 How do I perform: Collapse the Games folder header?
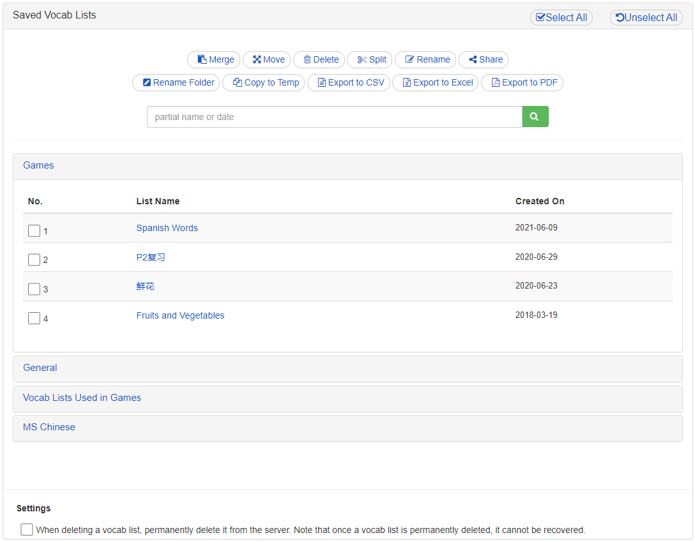point(38,165)
